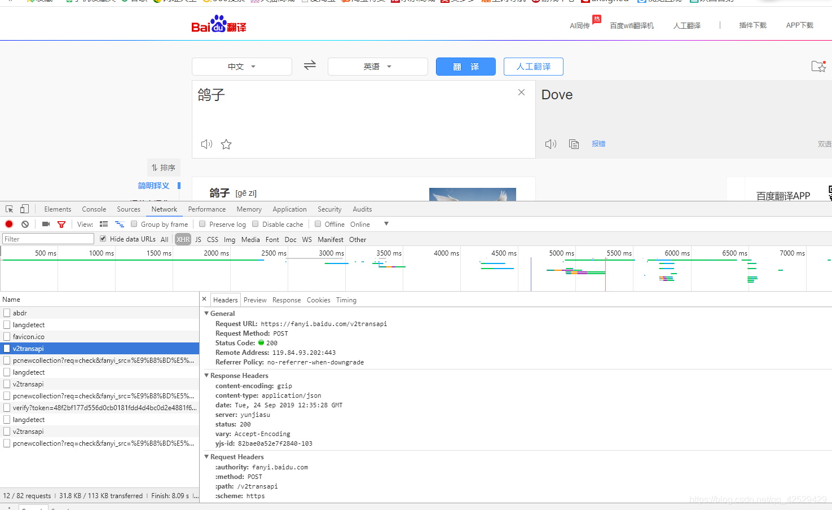The width and height of the screenshot is (832, 510).
Task: Open the Application tab
Action: [x=290, y=209]
